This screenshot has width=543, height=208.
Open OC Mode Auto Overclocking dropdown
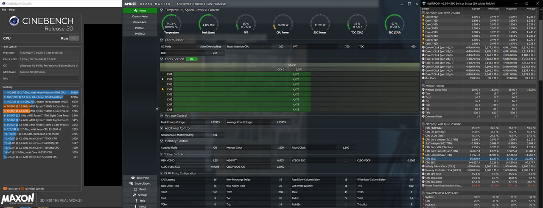[x=210, y=47]
